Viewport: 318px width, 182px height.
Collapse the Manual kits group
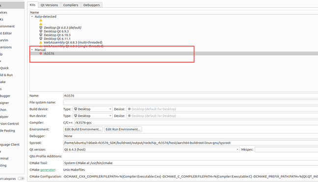(32, 50)
